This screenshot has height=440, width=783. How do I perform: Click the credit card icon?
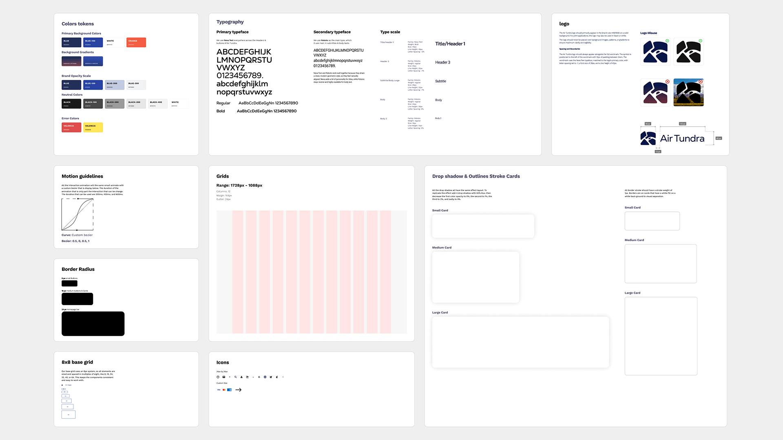click(x=224, y=377)
